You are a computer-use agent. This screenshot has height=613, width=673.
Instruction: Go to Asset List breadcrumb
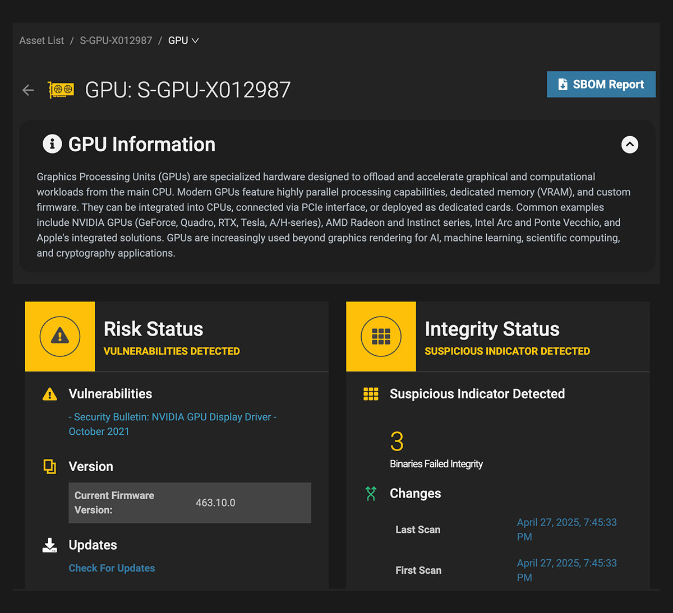click(42, 40)
